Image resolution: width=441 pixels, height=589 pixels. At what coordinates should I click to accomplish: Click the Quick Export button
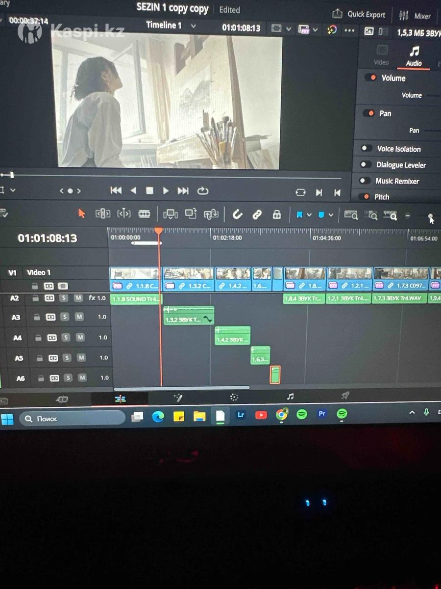[x=360, y=14]
